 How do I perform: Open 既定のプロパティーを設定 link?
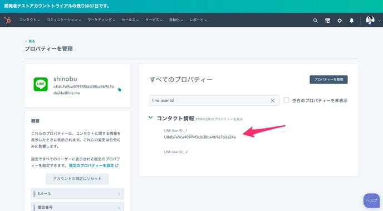click(x=94, y=165)
